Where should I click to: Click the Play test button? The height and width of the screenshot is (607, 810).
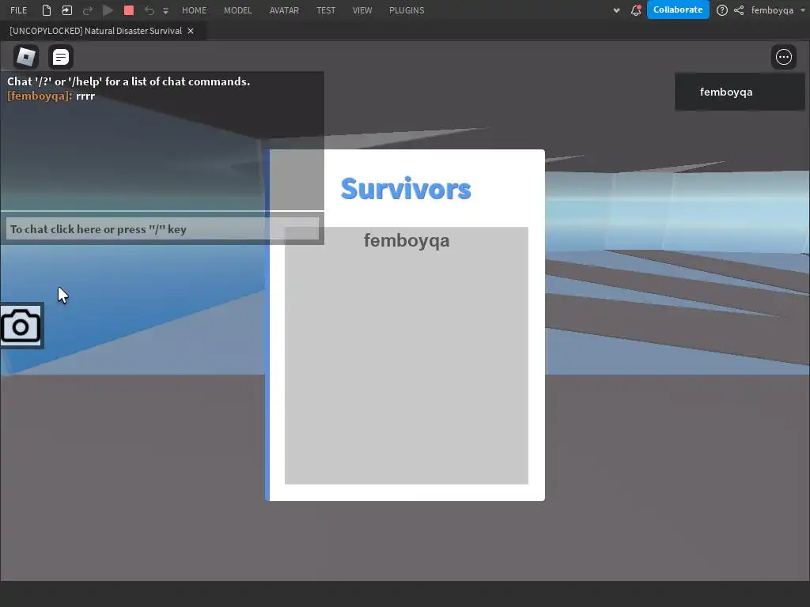pyautogui.click(x=108, y=10)
